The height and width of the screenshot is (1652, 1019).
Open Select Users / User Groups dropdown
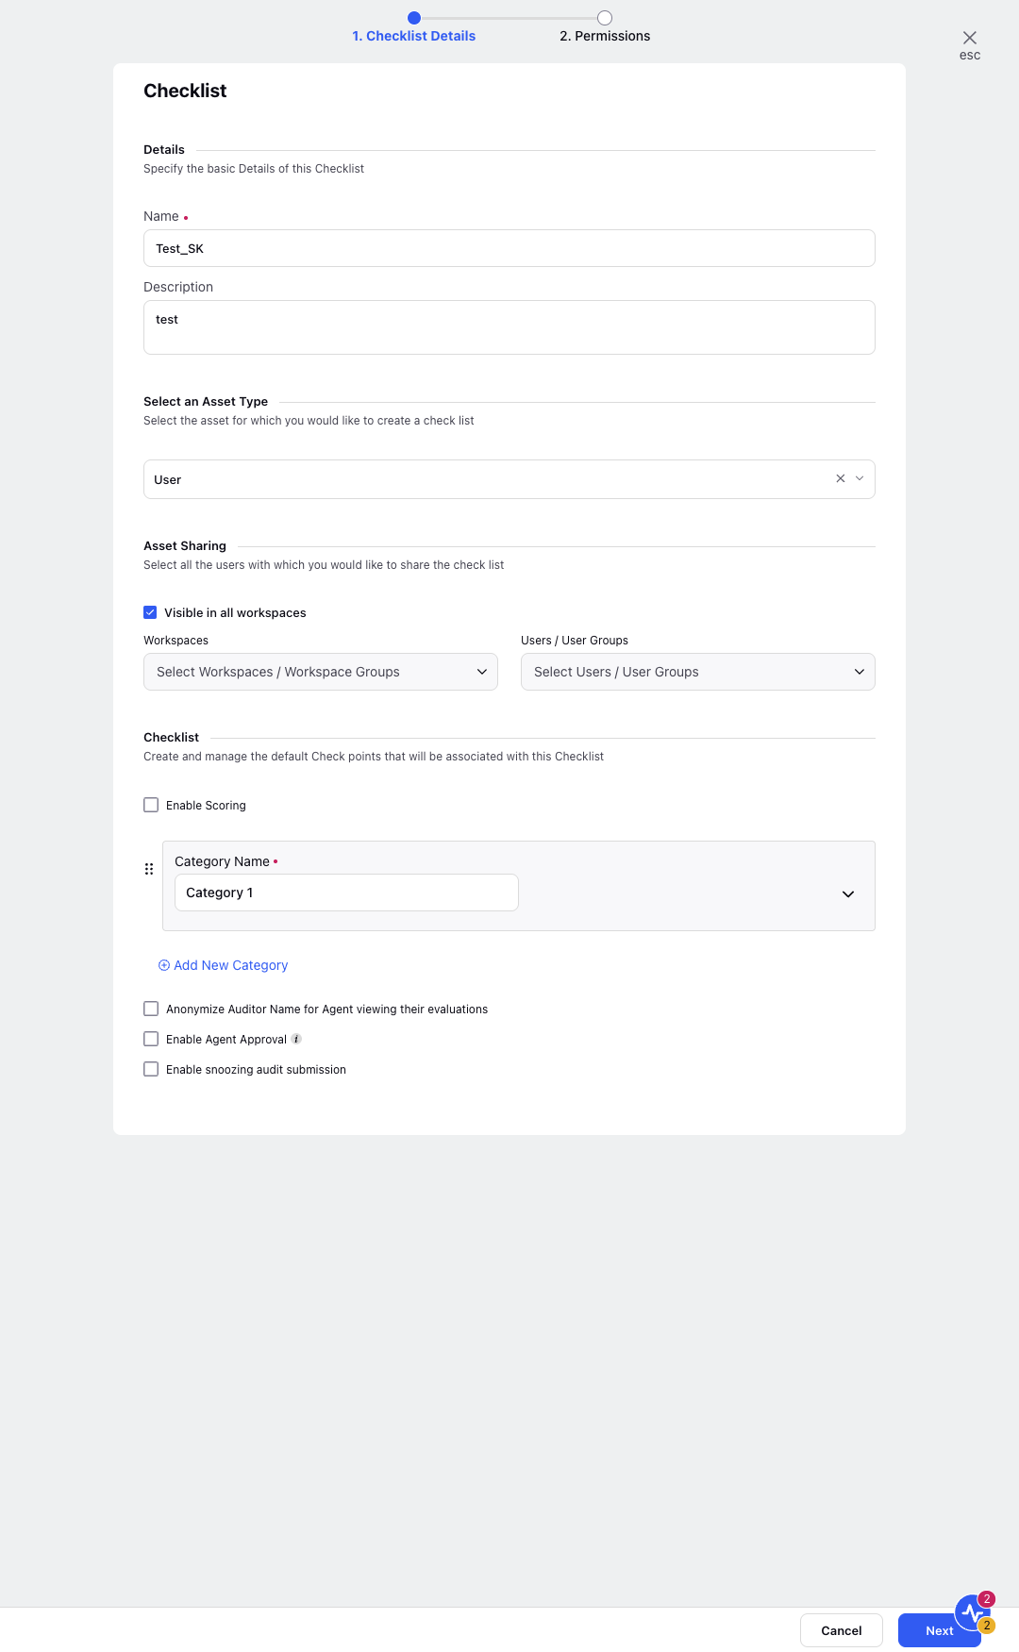click(x=698, y=672)
